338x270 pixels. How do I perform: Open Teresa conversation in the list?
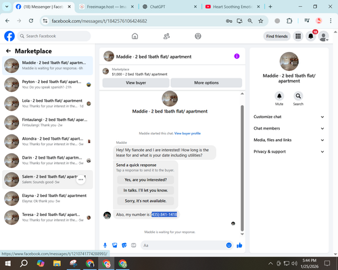pyautogui.click(x=47, y=217)
